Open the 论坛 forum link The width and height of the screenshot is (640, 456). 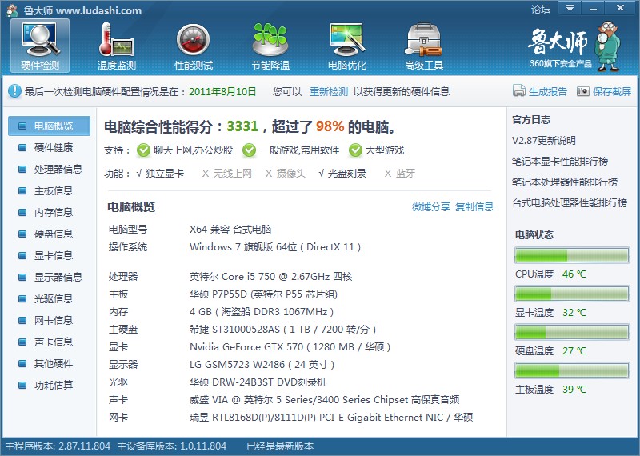point(541,9)
